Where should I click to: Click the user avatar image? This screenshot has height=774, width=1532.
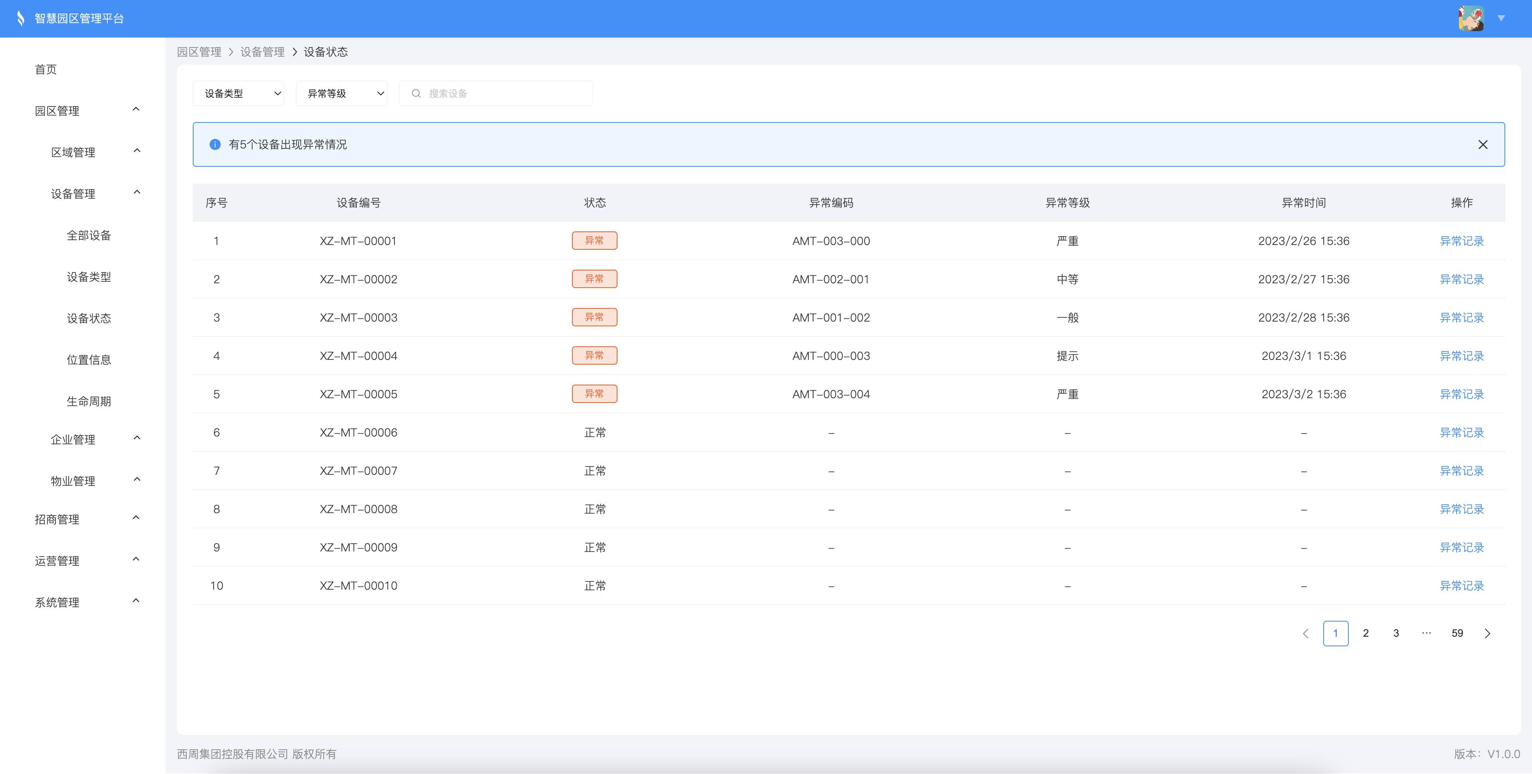(1471, 18)
